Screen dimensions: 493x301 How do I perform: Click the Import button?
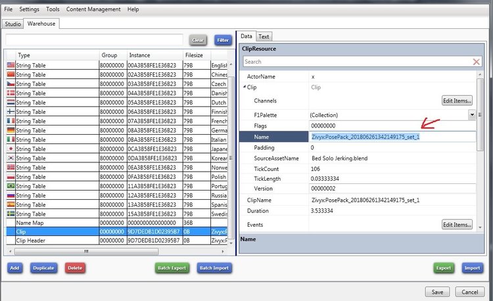[472, 268]
